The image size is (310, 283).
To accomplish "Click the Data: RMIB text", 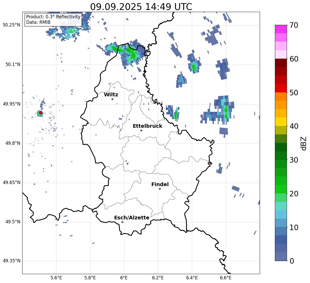I will pyautogui.click(x=38, y=22).
